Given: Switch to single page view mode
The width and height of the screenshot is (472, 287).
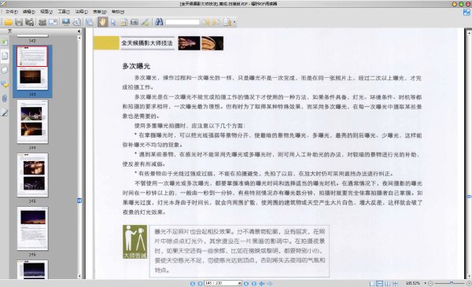Looking at the screenshot, I should point(372,283).
